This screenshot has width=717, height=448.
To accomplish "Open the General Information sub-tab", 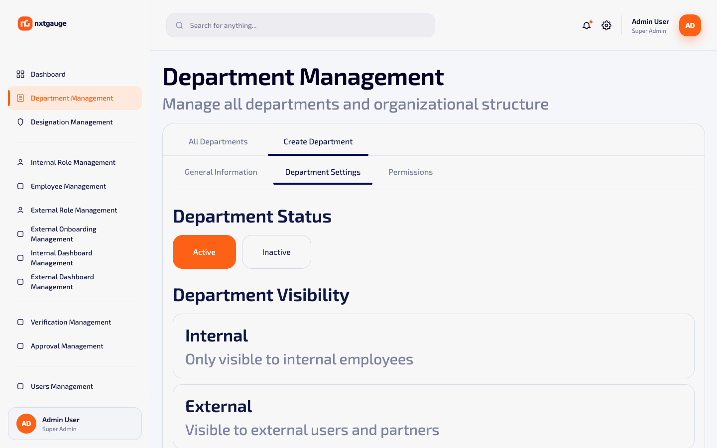I will (x=221, y=172).
